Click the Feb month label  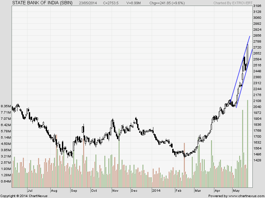[178, 190]
